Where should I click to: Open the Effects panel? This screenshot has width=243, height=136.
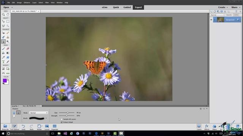coord(207,127)
